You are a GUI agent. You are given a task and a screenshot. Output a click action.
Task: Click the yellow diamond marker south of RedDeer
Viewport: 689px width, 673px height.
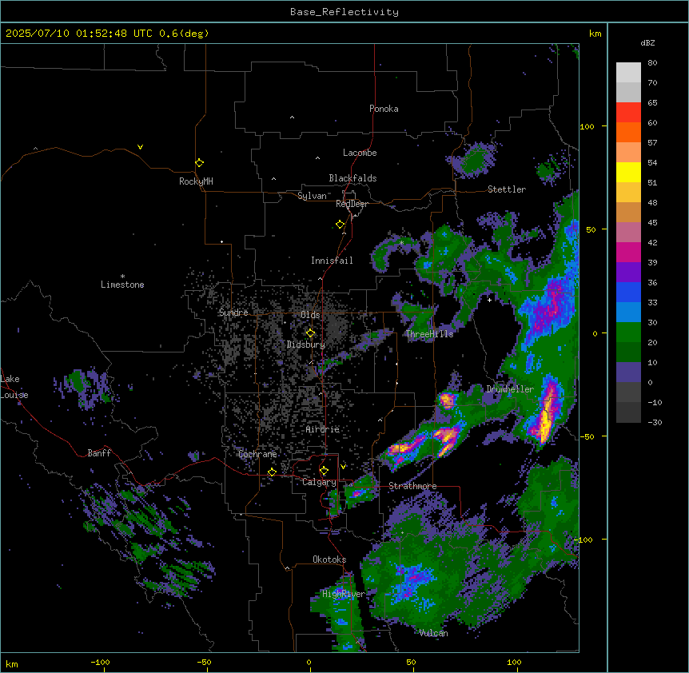click(341, 225)
